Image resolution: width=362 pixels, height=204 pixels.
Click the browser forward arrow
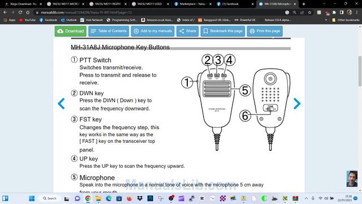[x=12, y=12]
